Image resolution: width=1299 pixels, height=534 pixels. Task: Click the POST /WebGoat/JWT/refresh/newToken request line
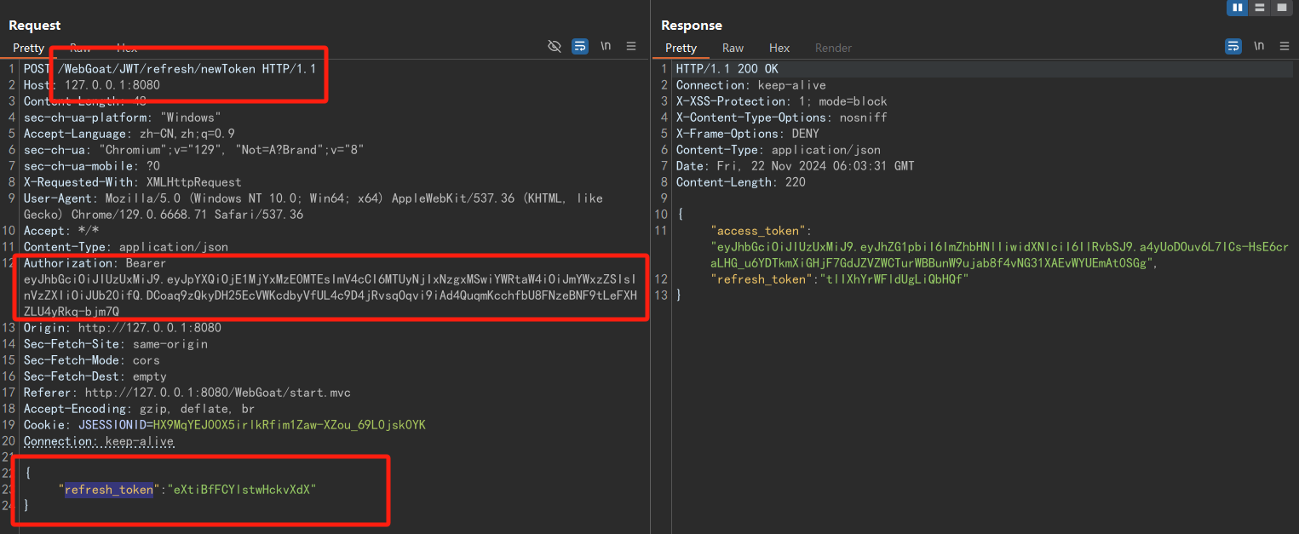point(170,69)
